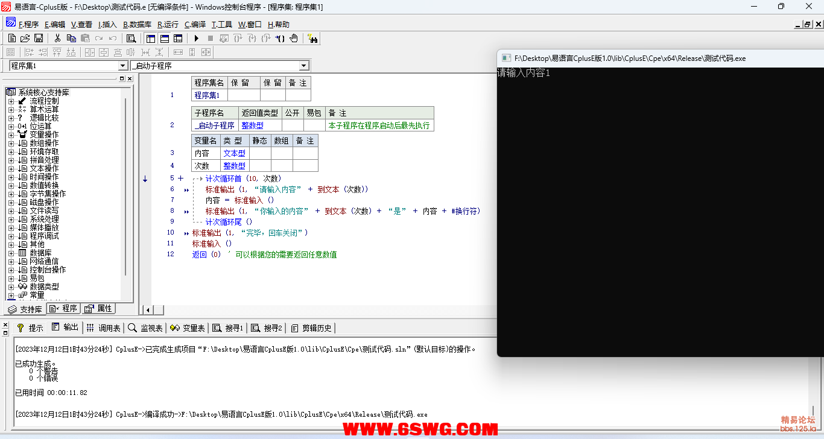Expand the 流程控制 tree node
Image resolution: width=824 pixels, height=439 pixels.
click(x=11, y=101)
